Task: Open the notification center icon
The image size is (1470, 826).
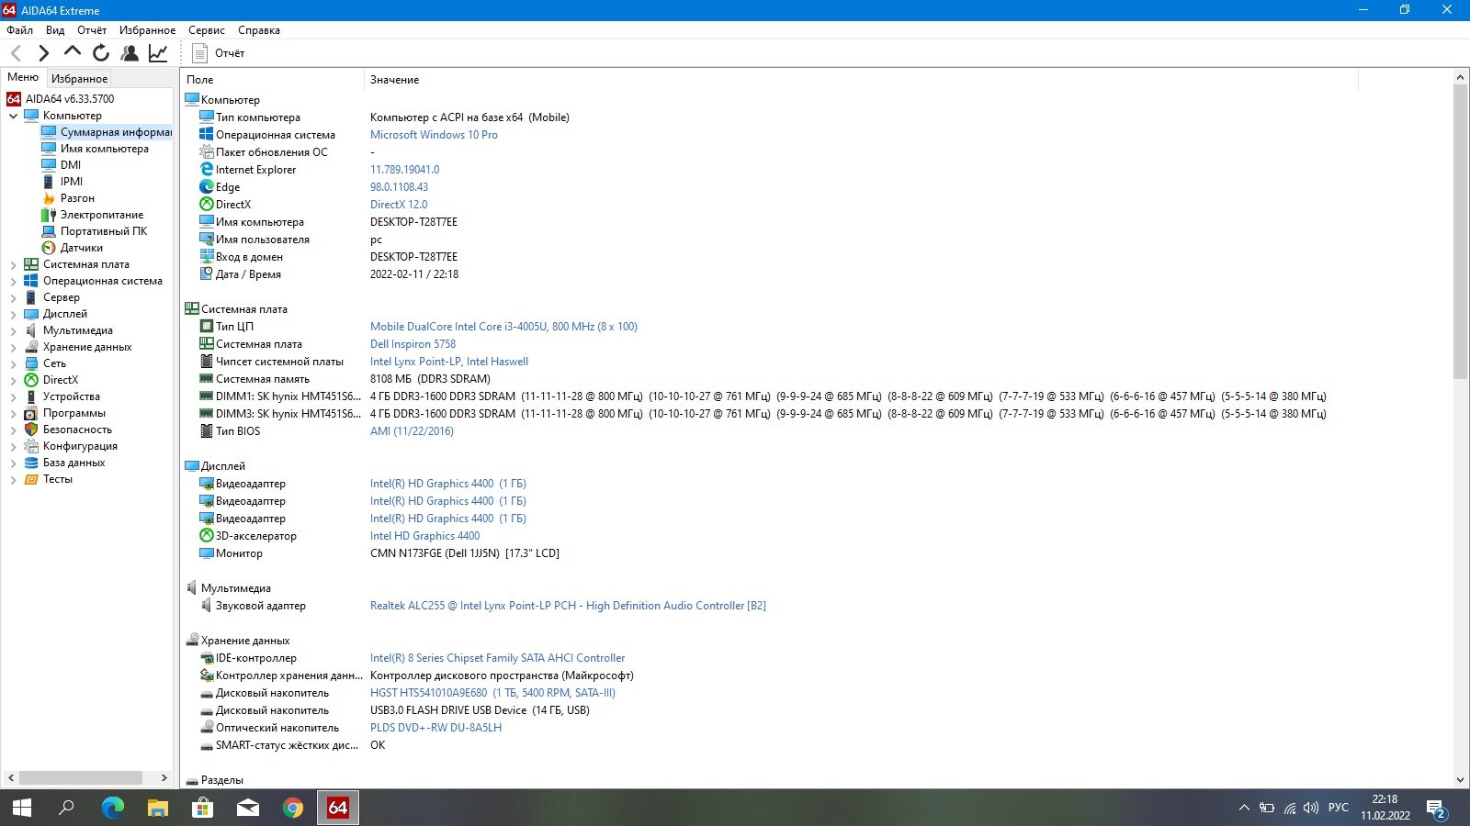Action: tap(1437, 808)
